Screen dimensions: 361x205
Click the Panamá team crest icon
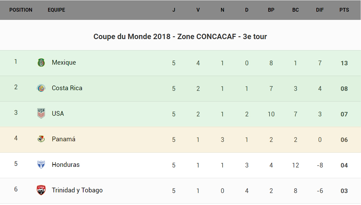(x=41, y=139)
